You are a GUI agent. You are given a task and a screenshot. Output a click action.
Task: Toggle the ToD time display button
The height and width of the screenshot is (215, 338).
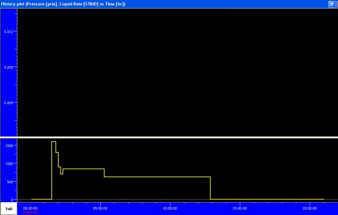click(8, 209)
